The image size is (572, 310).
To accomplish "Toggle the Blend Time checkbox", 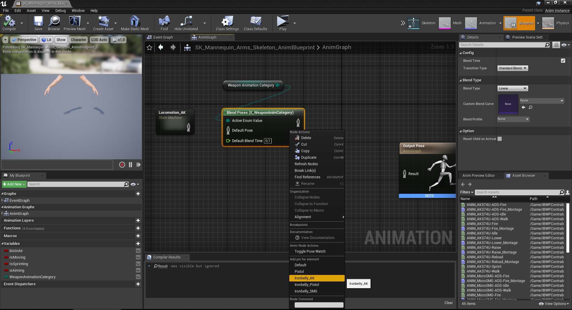I will click(563, 61).
